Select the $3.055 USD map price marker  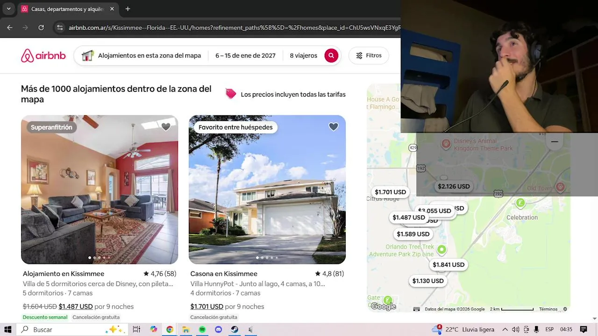(x=434, y=211)
